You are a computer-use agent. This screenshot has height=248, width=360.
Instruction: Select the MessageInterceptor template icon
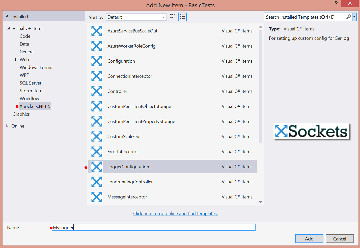pos(97,197)
